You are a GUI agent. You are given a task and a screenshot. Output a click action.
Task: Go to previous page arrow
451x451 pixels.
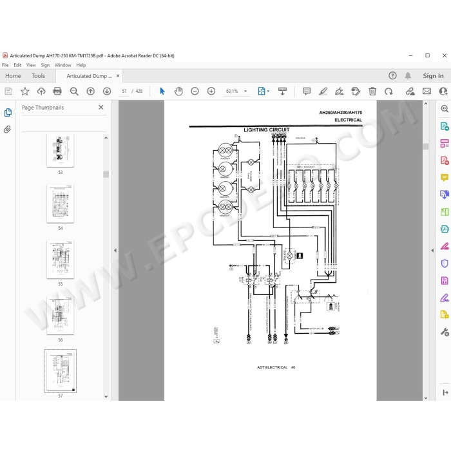pyautogui.click(x=91, y=91)
